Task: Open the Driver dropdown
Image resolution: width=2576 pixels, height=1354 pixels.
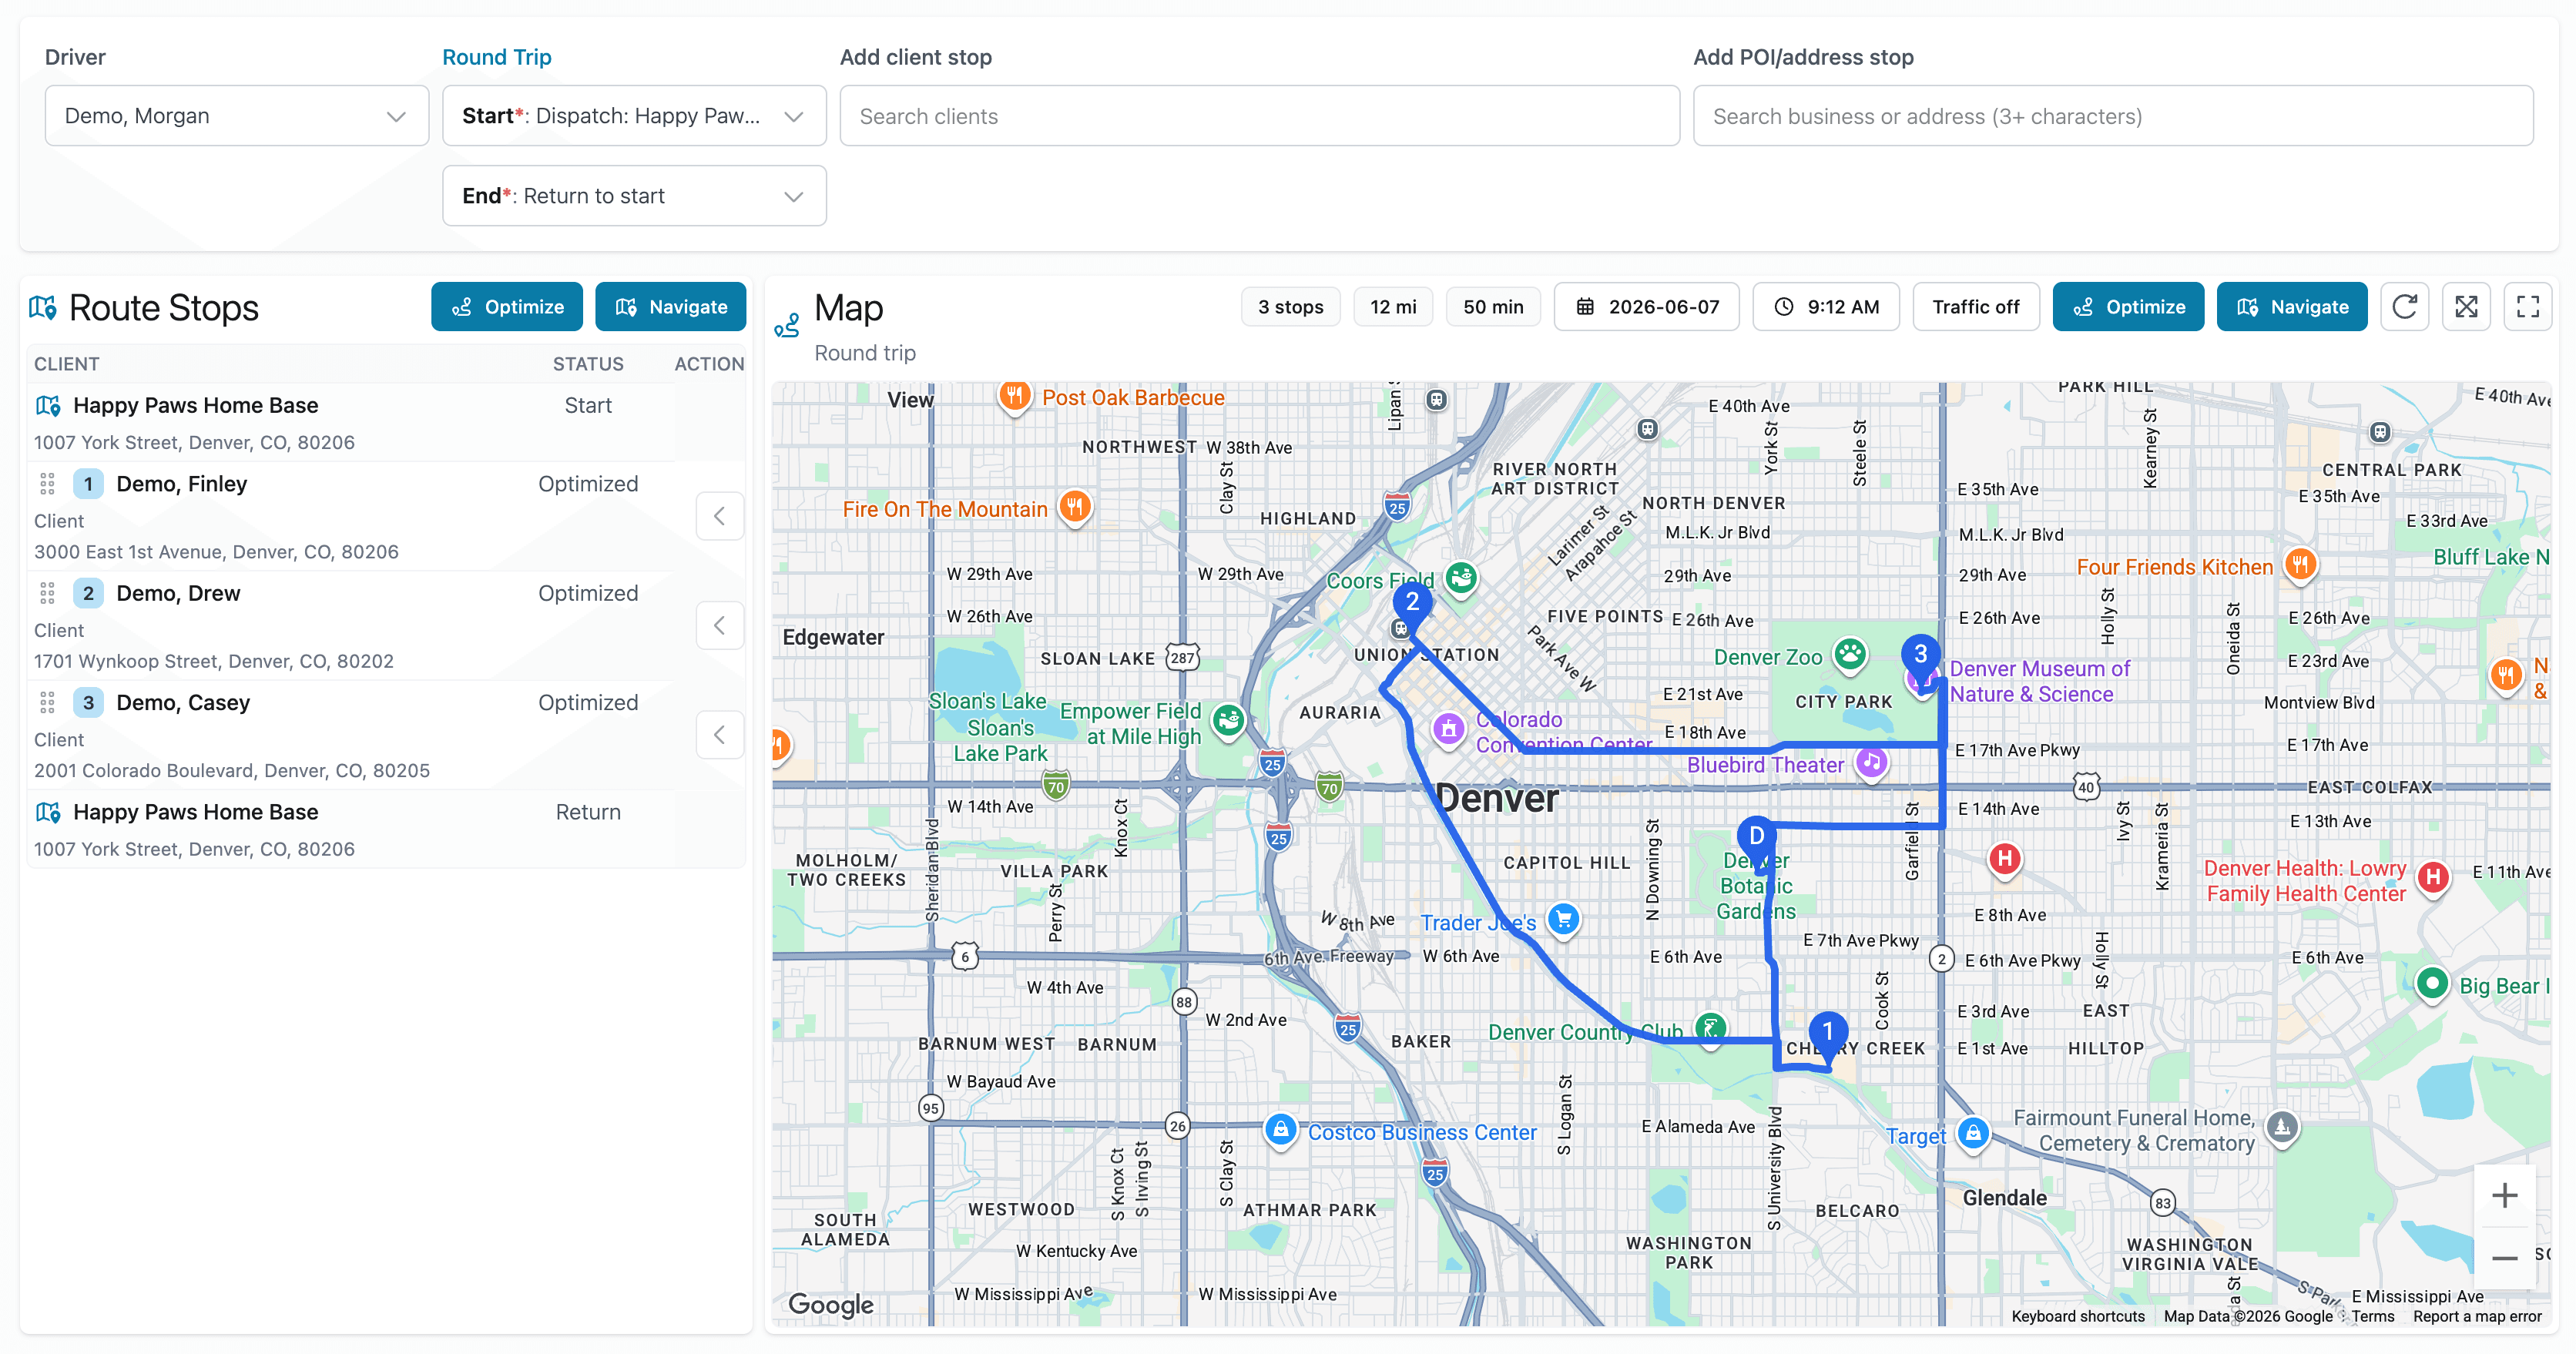Action: (237, 116)
